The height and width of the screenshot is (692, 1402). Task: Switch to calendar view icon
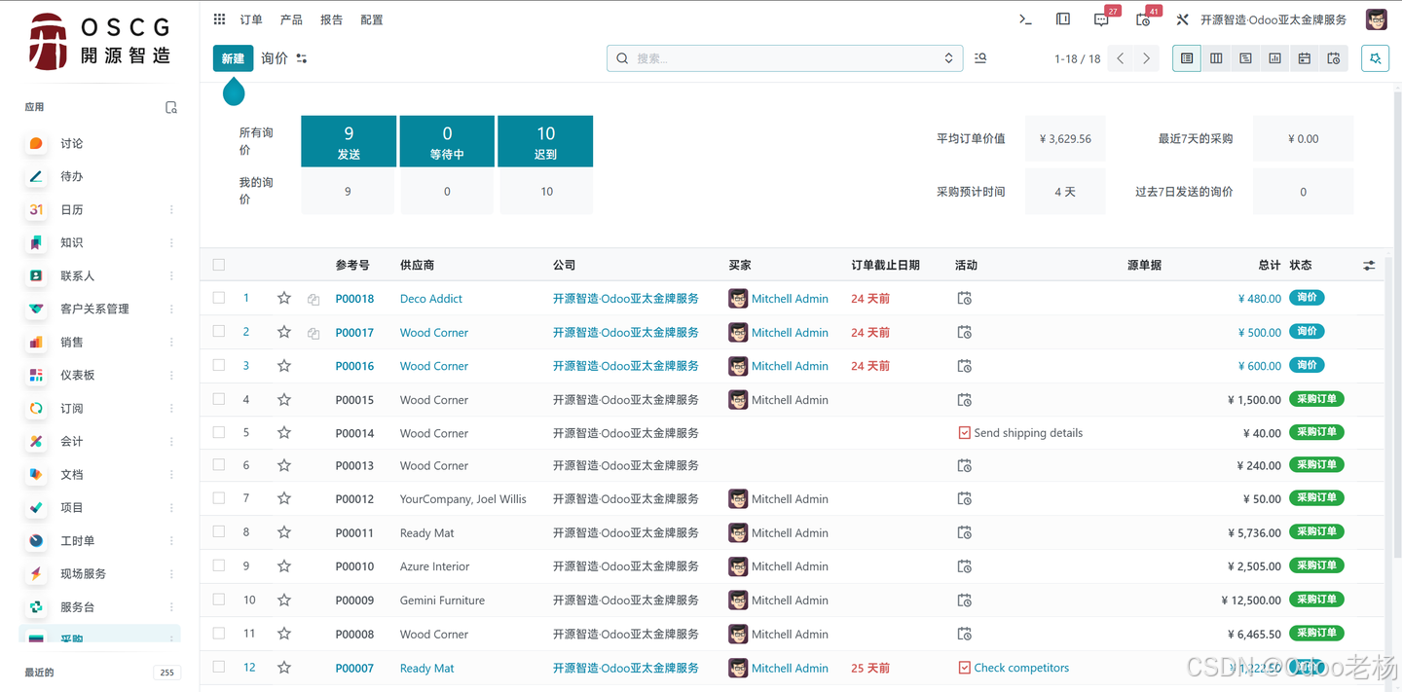coord(1304,58)
